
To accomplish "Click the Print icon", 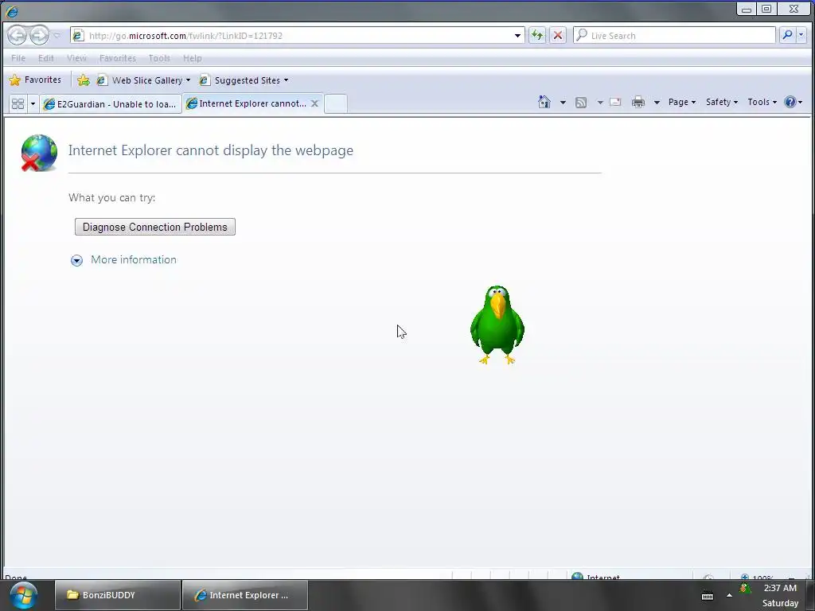I will pos(638,103).
